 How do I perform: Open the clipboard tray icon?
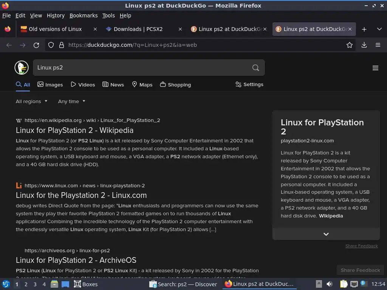344,284
